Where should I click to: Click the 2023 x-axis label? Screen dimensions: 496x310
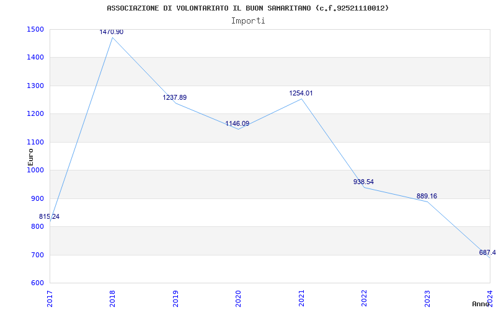point(427,299)
